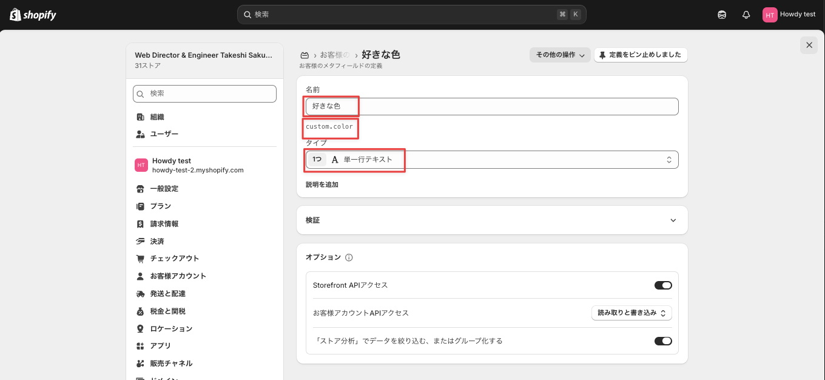Viewport: 825px width, 380px height.
Task: Click the metafields breadcrumb icon
Action: pos(305,55)
